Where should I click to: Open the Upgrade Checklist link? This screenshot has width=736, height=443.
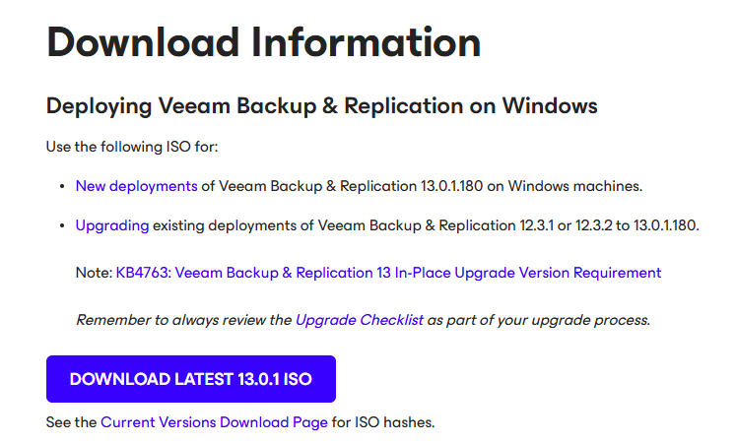click(x=359, y=320)
